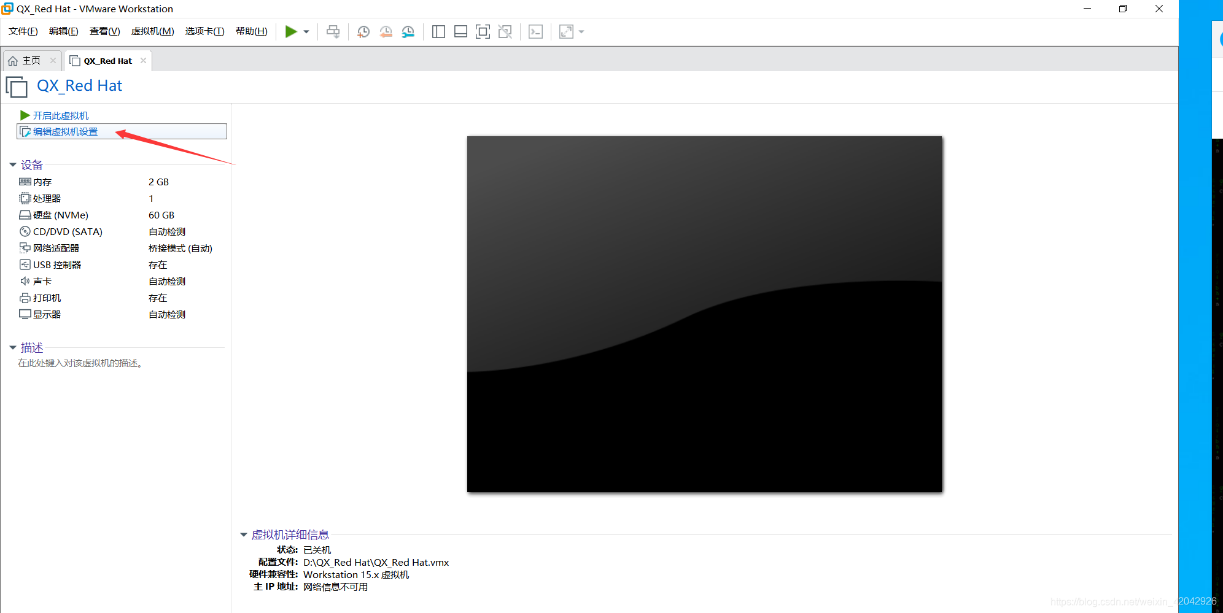Select the 网络适配器 device row
Viewport: 1223px width, 613px height.
[122, 248]
